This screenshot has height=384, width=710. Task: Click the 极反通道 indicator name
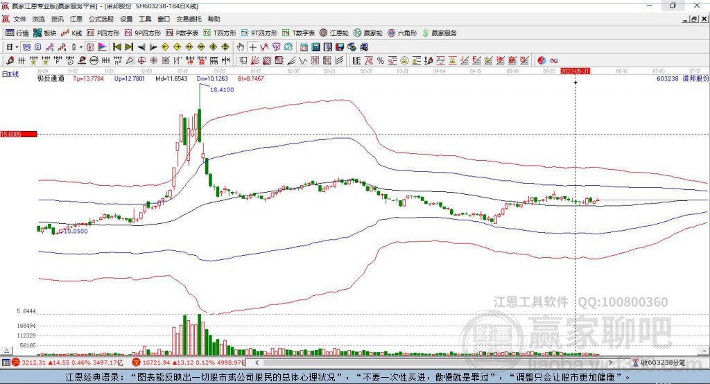pyautogui.click(x=51, y=78)
